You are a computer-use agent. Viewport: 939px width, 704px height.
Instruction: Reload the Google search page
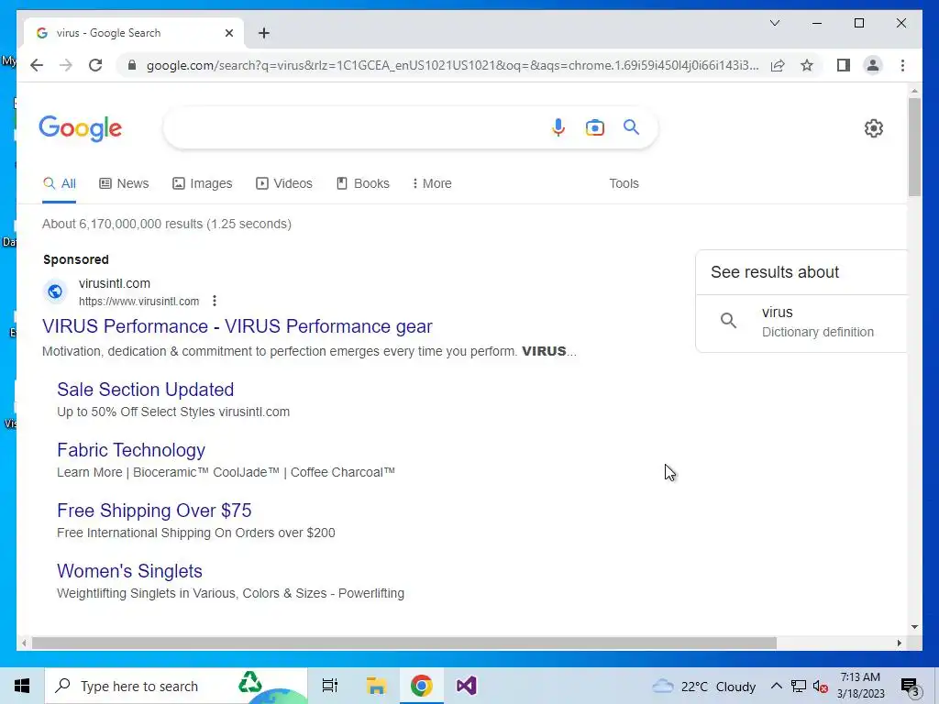[x=95, y=65]
